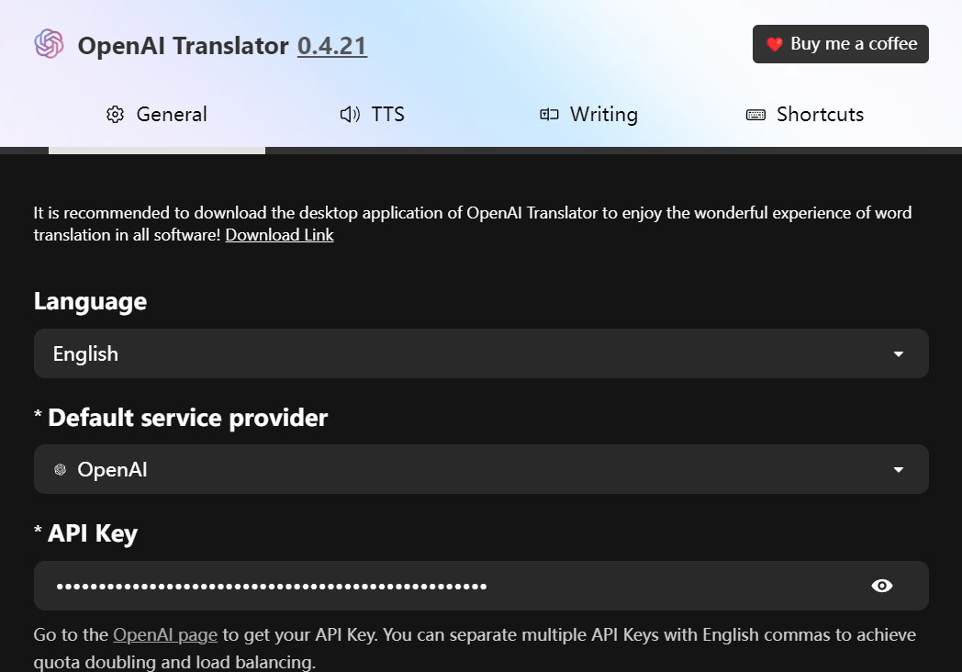Image resolution: width=962 pixels, height=672 pixels.
Task: Open the Default service provider dropdown
Action: coord(481,469)
